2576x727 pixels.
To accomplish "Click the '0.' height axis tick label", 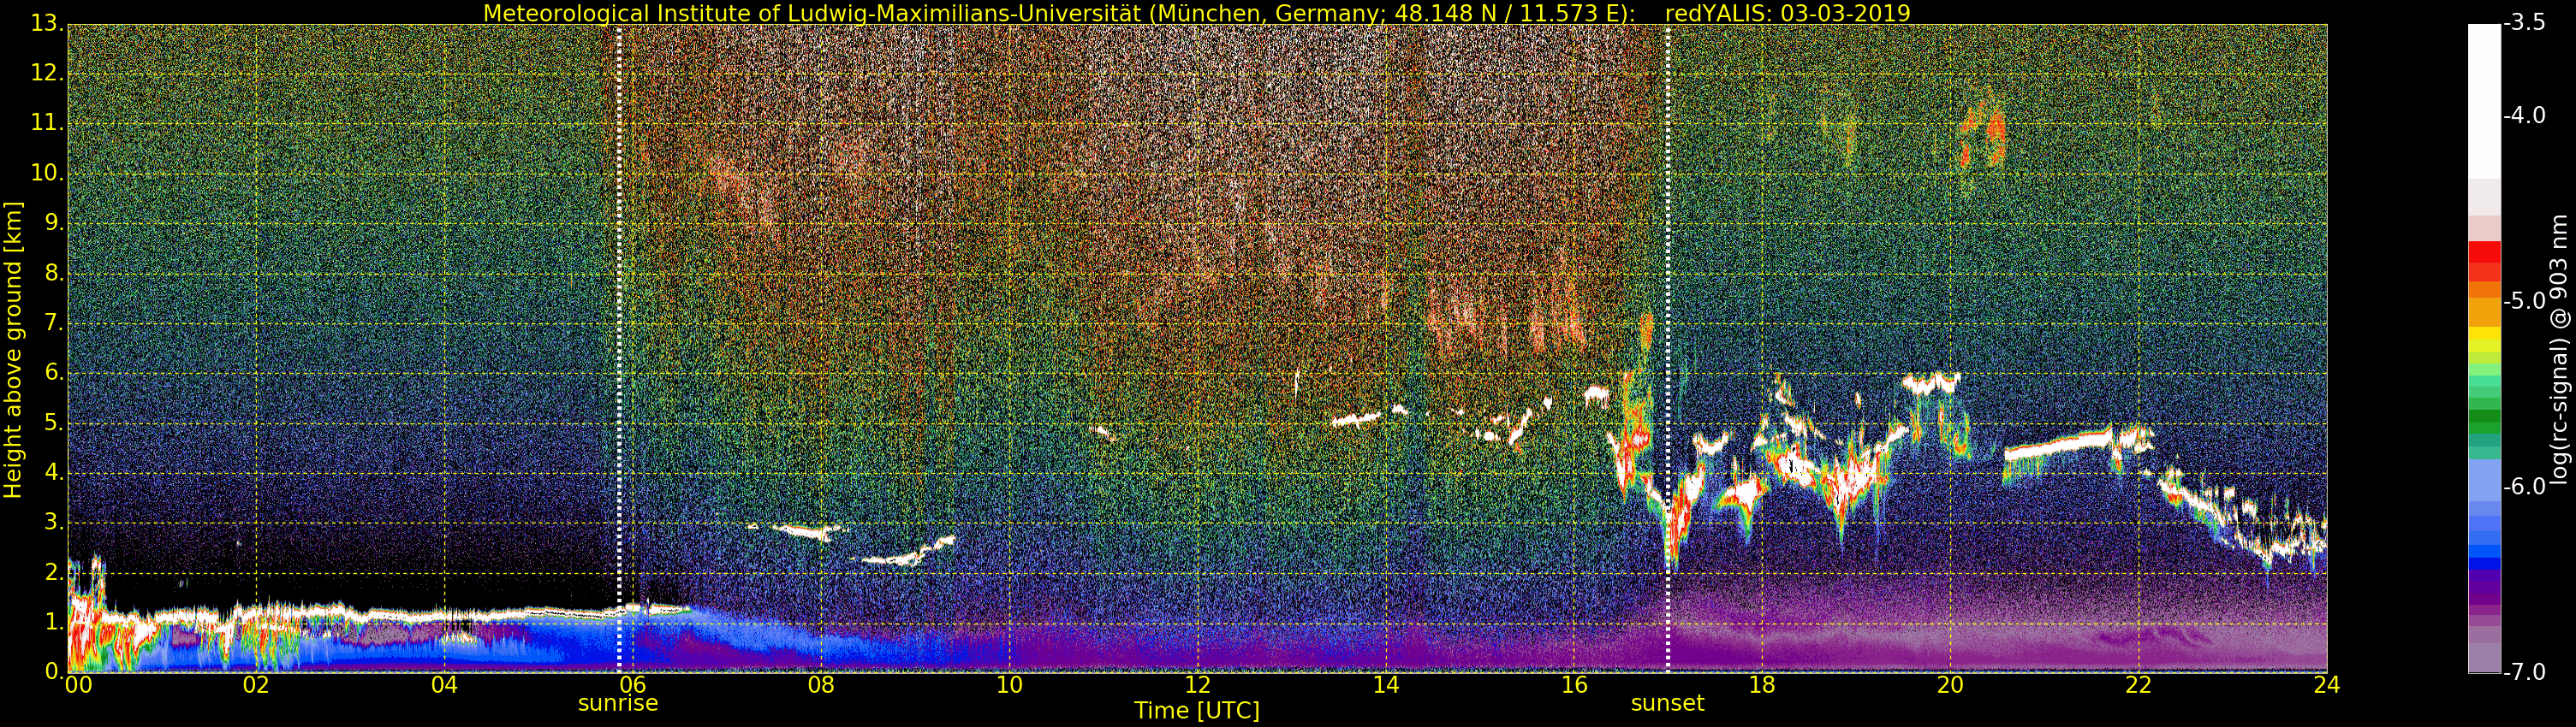I will [x=54, y=672].
